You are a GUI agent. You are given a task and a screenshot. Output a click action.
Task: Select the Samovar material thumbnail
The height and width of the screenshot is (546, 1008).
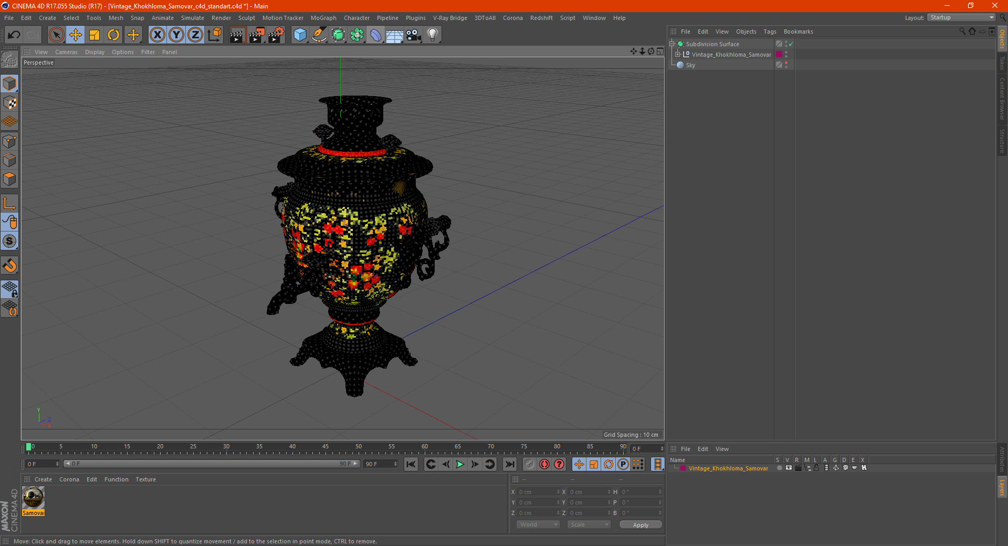(34, 498)
